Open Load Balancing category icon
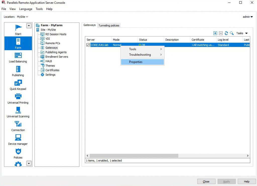Image resolution: width=257 pixels, height=186 pixels. pos(18,55)
